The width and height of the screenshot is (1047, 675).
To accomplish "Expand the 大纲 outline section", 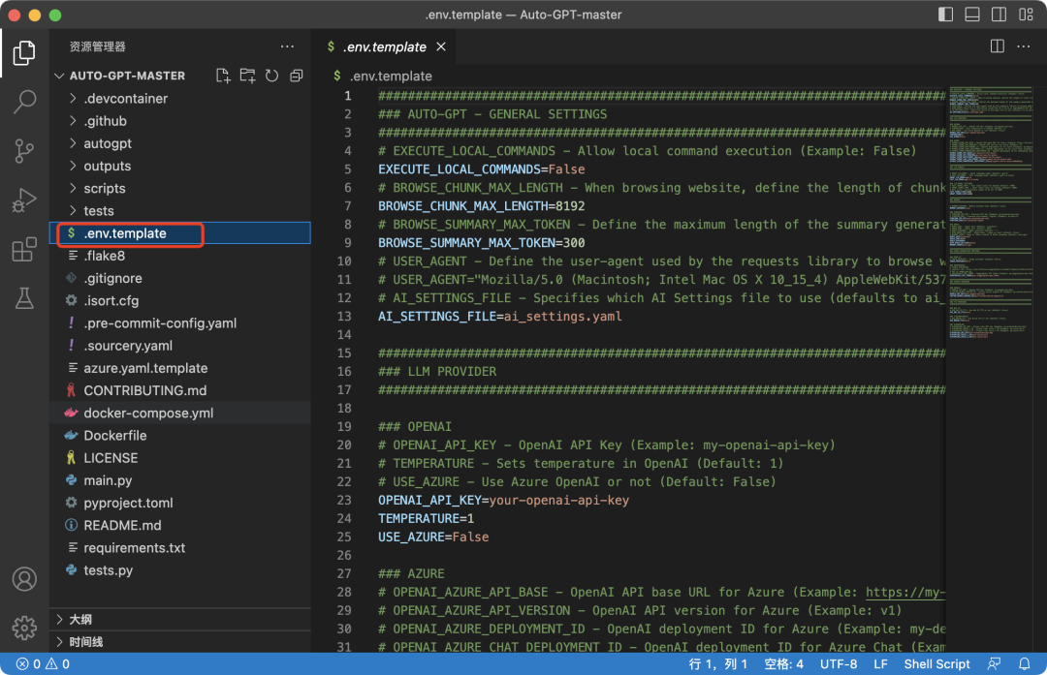I will (x=180, y=619).
